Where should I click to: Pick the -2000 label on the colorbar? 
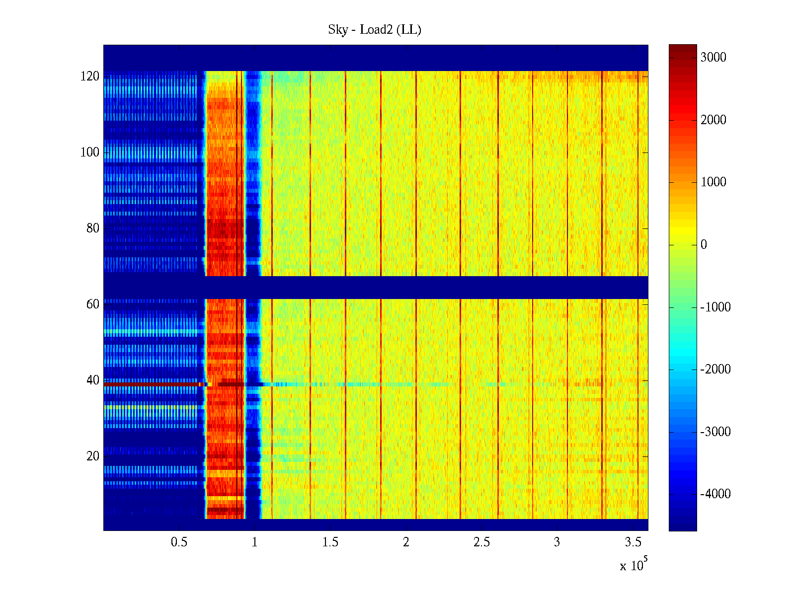715,370
